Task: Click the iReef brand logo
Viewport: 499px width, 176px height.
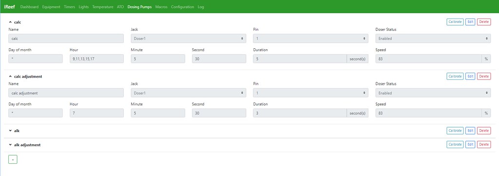Action: (x=9, y=7)
